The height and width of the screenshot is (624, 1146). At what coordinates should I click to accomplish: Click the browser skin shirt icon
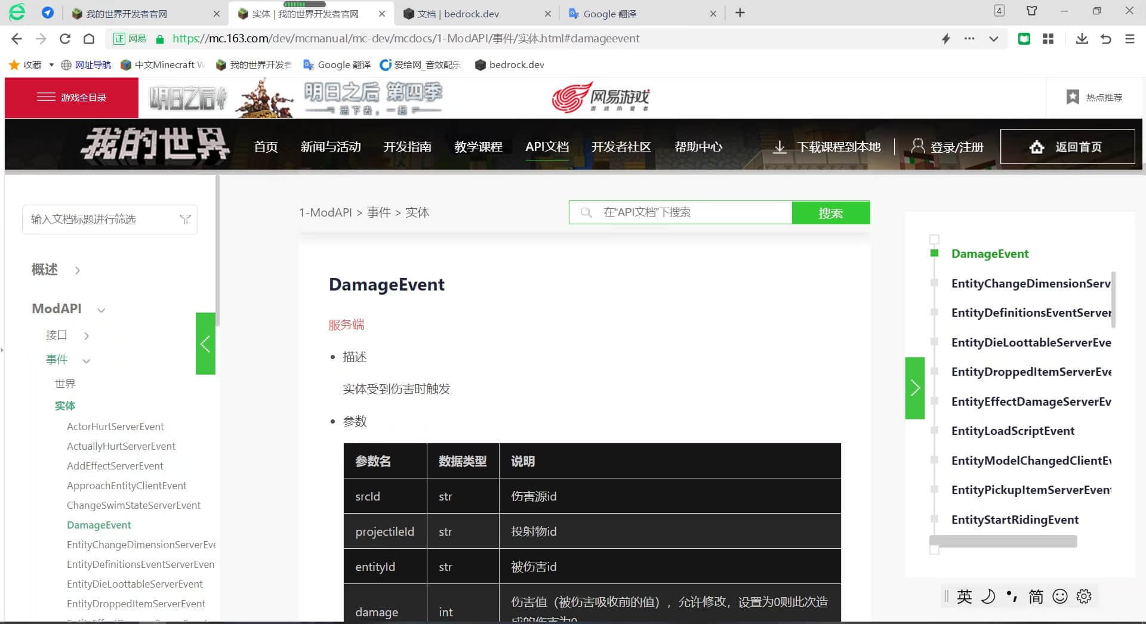(1031, 11)
